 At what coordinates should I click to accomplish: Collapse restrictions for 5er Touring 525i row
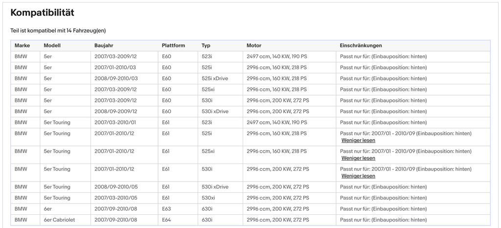click(x=358, y=140)
